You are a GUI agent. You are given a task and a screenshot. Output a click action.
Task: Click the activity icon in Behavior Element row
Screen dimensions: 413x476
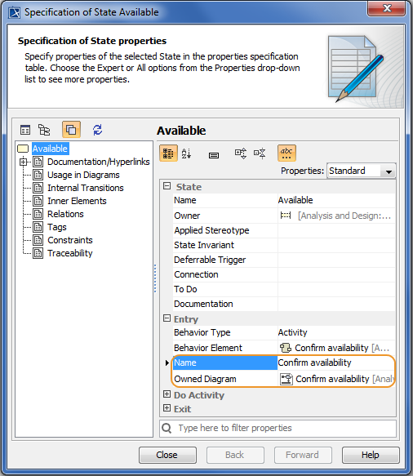click(286, 348)
